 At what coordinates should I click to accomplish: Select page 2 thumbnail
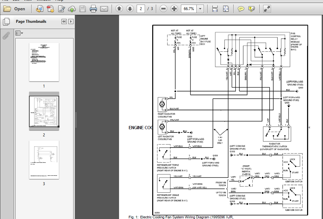point(44,112)
